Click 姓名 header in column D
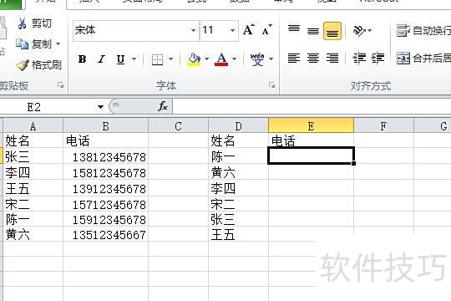 pos(223,141)
